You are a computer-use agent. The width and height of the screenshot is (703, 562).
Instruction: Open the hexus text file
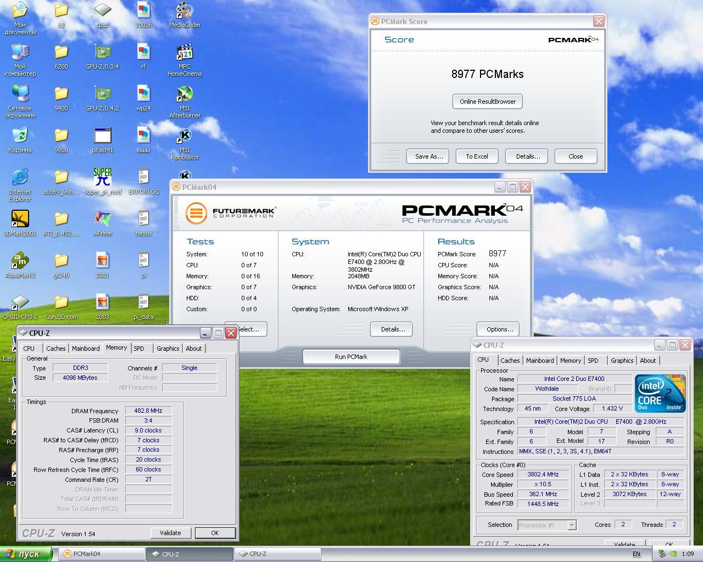click(143, 223)
